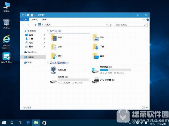Go back with the back arrow

click(23, 25)
